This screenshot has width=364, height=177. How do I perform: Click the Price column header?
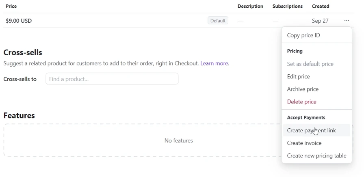[11, 6]
